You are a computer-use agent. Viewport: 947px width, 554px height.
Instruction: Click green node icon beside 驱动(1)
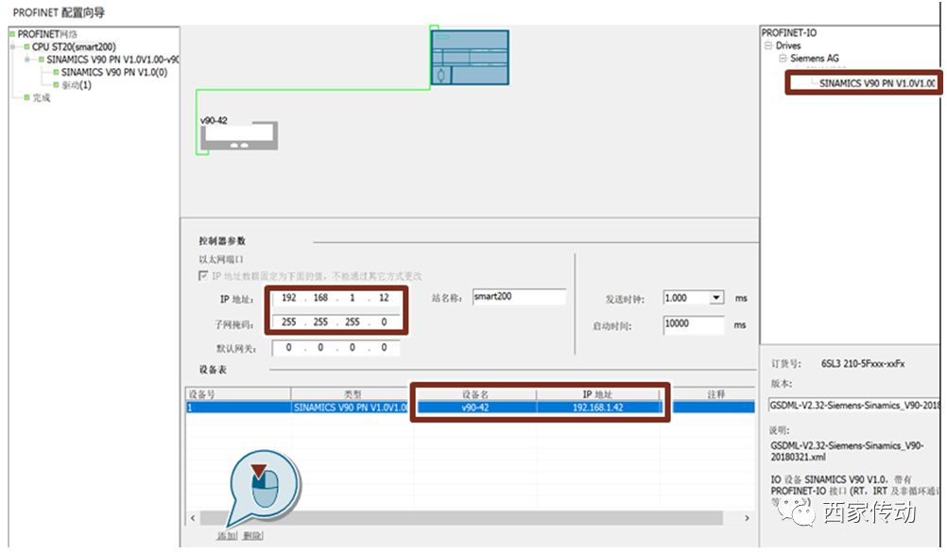coord(56,84)
